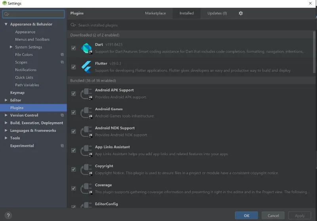Click the Android Games plugin icon
The width and height of the screenshot is (317, 221).
point(86,113)
